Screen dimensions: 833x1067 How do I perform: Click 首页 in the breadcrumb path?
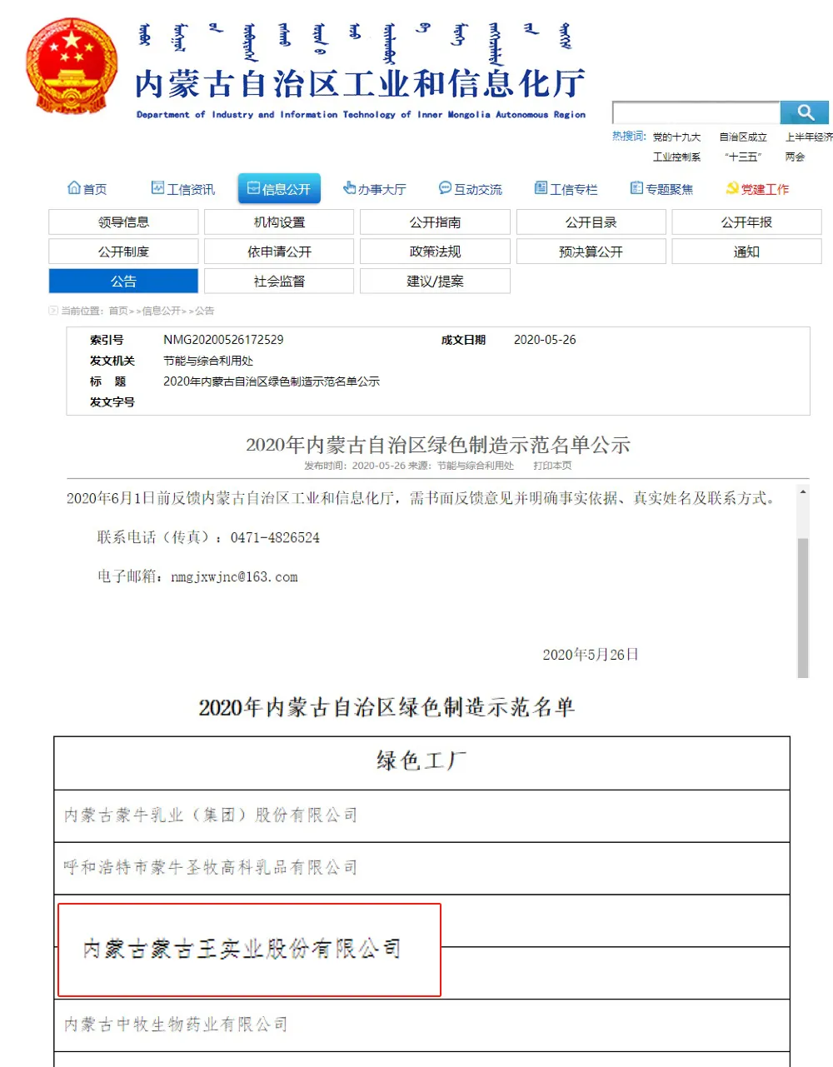(118, 311)
